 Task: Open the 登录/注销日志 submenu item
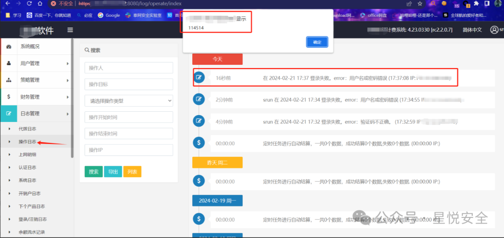point(33,219)
